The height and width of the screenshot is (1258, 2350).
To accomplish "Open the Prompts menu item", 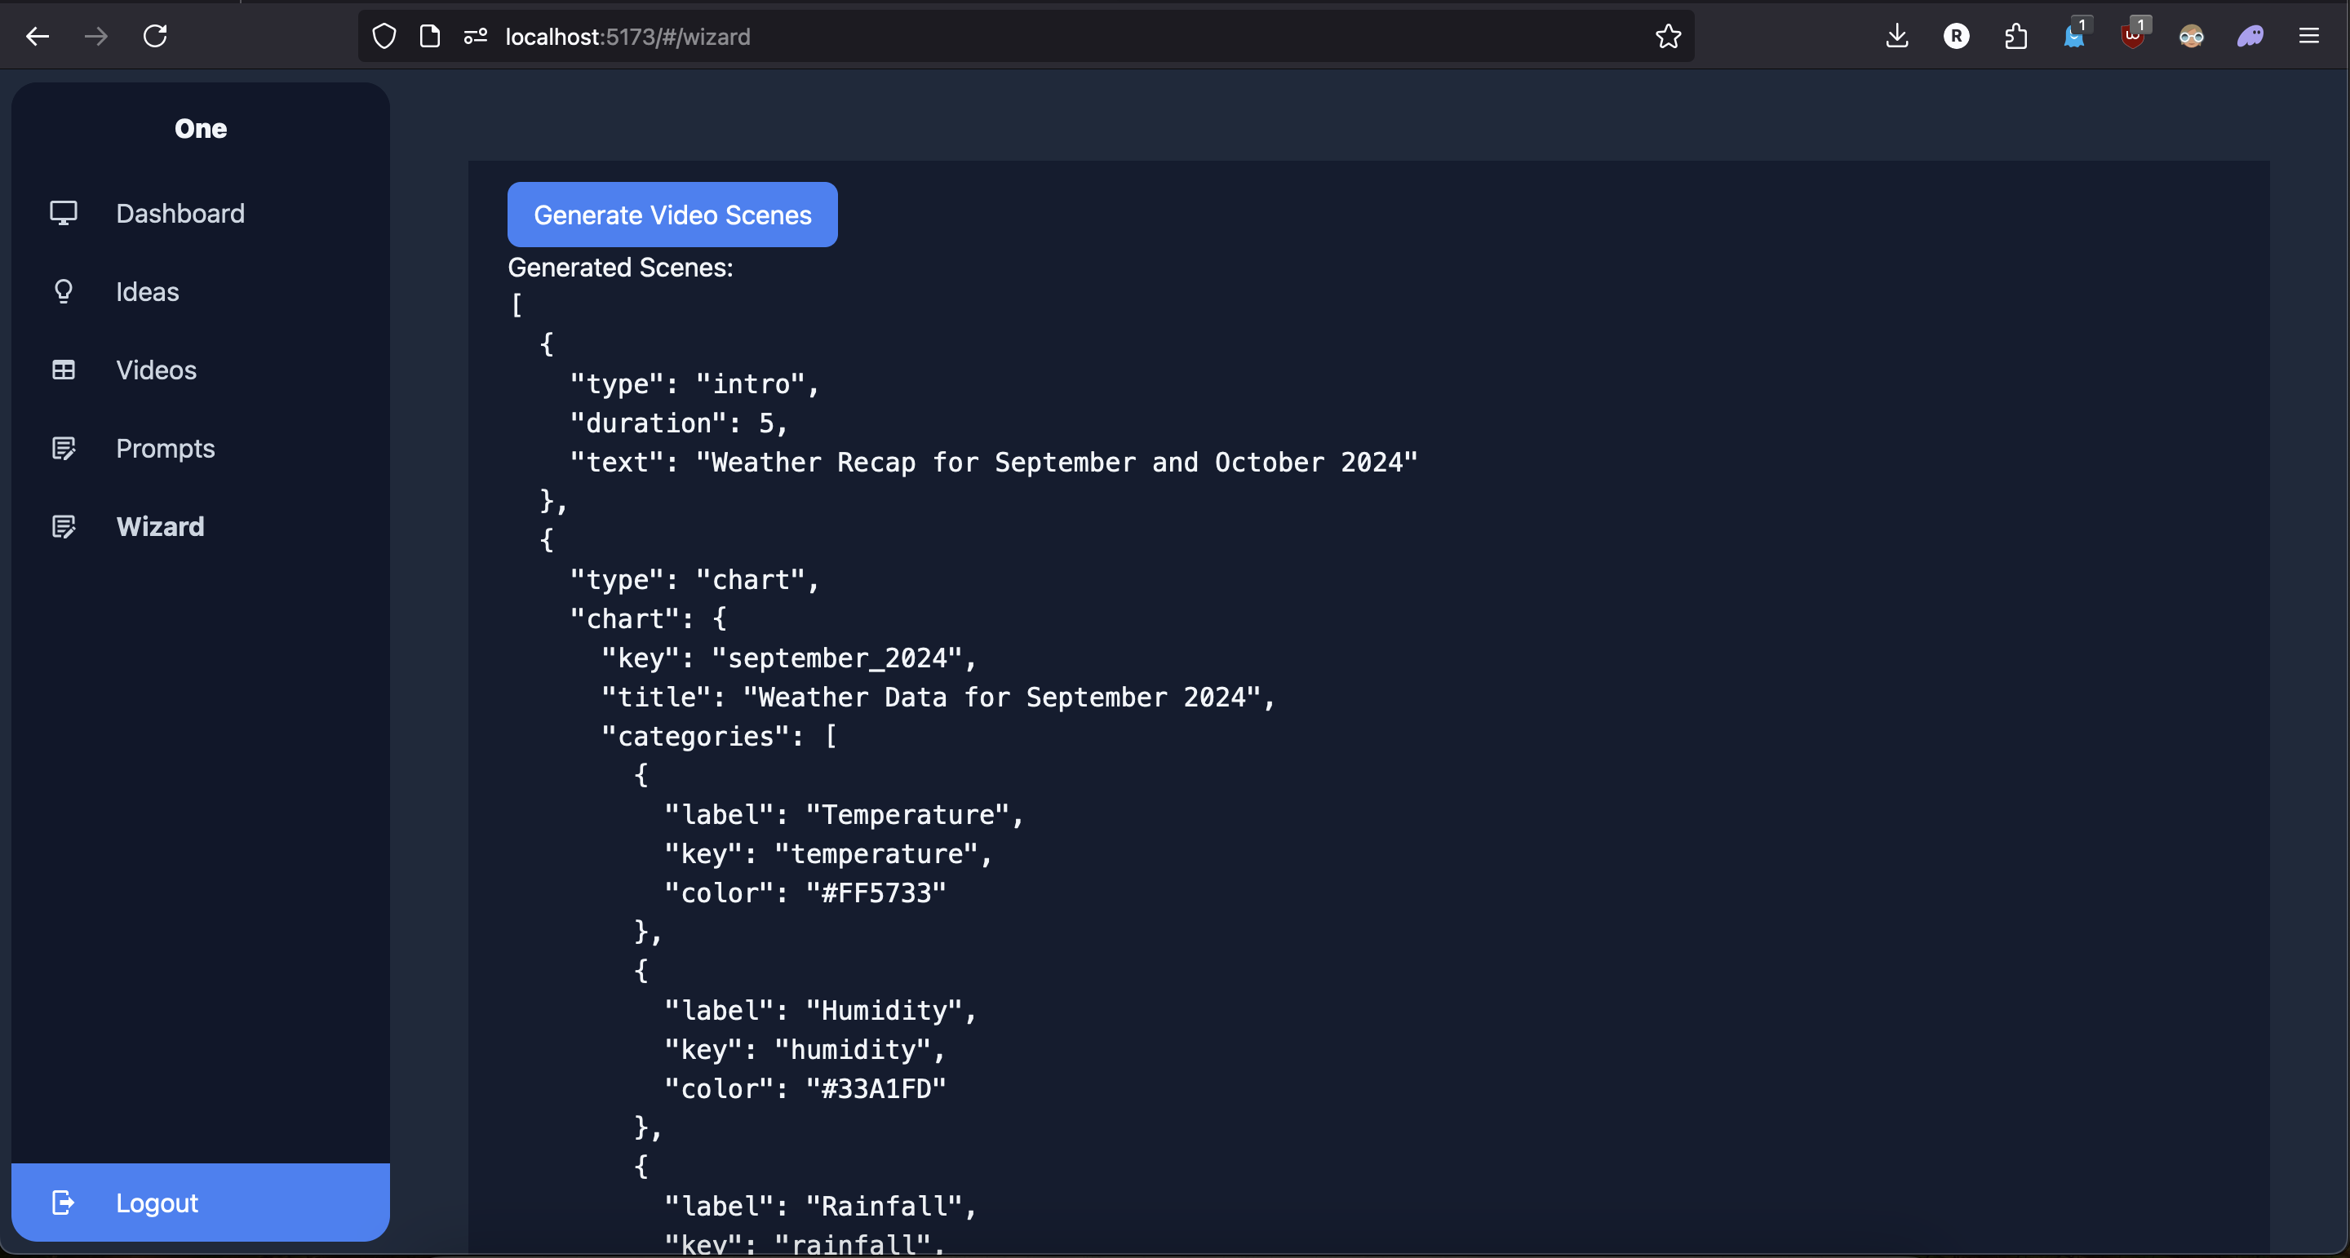I will (165, 449).
